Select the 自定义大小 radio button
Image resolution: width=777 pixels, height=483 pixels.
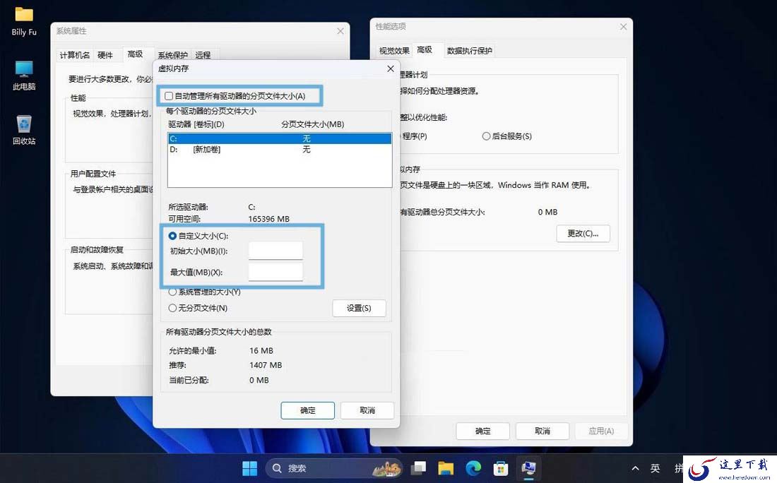172,236
